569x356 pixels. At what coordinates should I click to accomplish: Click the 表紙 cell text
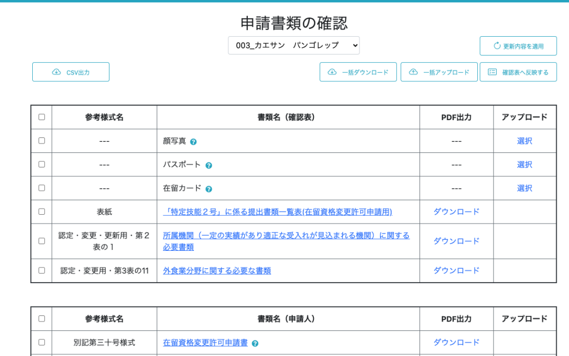pyautogui.click(x=104, y=212)
